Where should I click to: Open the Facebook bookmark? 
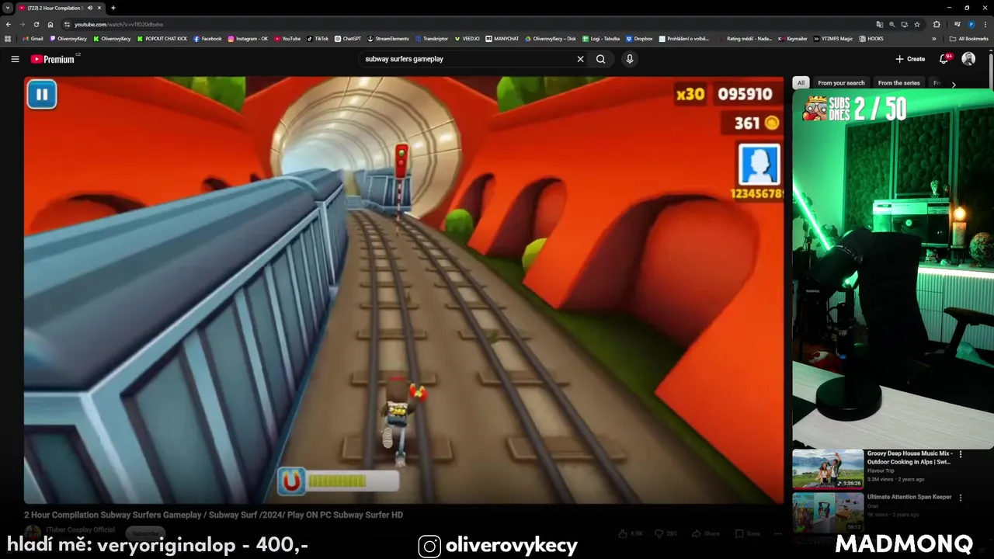click(x=207, y=39)
